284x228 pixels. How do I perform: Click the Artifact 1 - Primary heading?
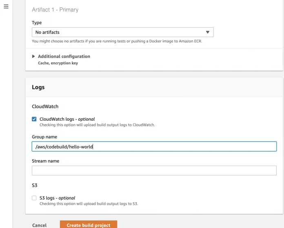click(x=55, y=9)
